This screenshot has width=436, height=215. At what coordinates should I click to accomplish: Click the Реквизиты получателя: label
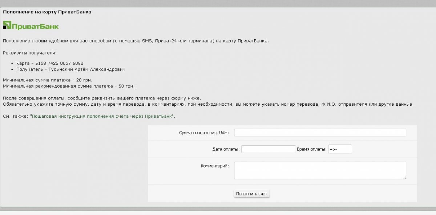tap(30, 53)
